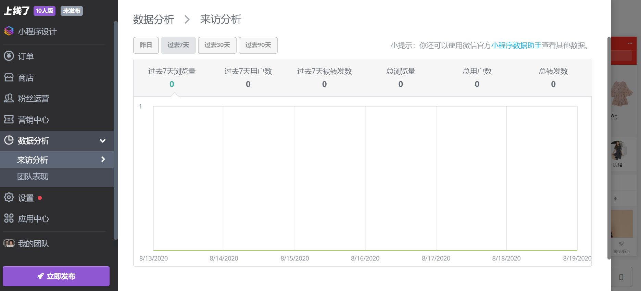Click the 8/18/2020 axis date label

tap(506, 258)
